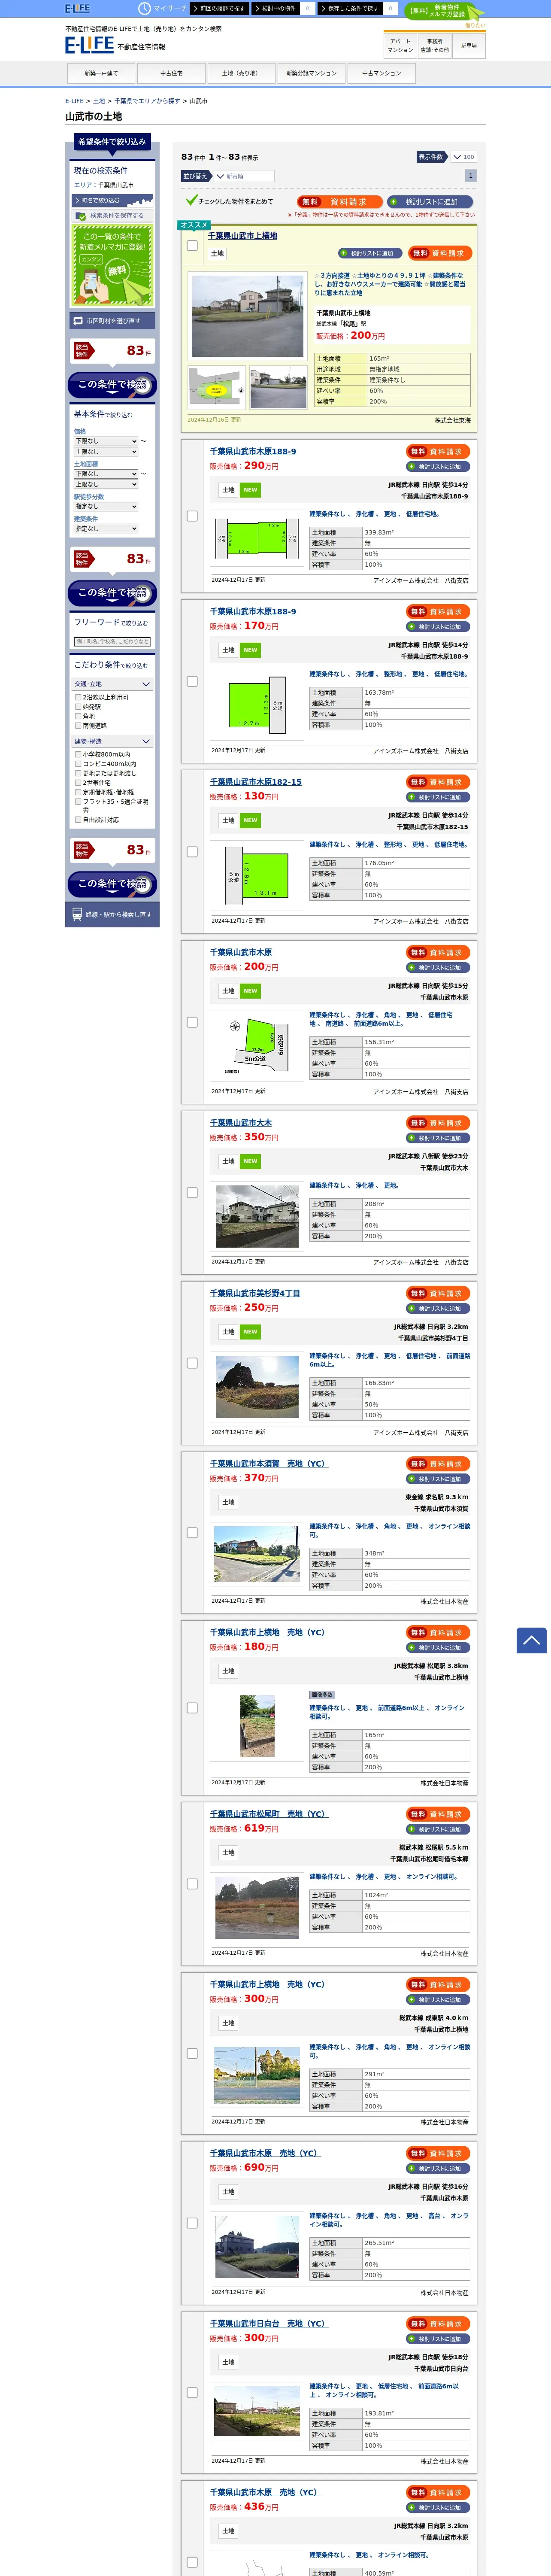
Task: Enable the 自由設計対応 checkbox
Action: coord(78,820)
